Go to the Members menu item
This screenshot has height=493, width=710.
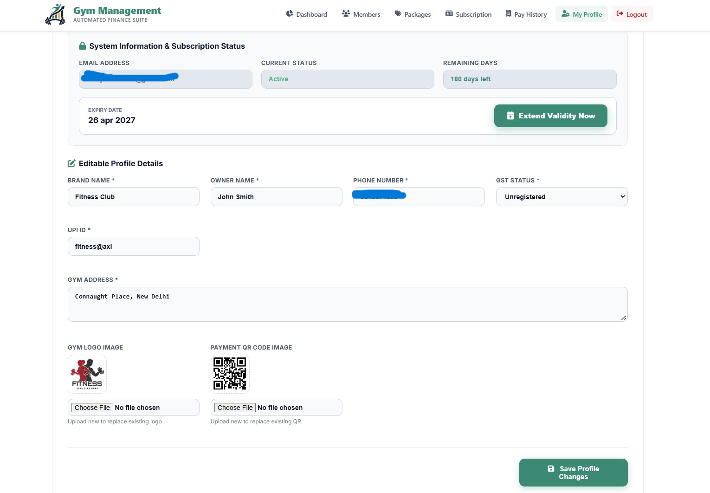click(361, 14)
